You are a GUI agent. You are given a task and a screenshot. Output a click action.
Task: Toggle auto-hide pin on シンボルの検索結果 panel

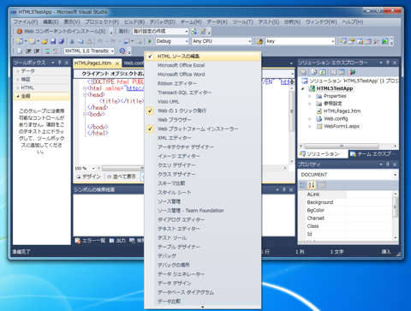coord(284,189)
